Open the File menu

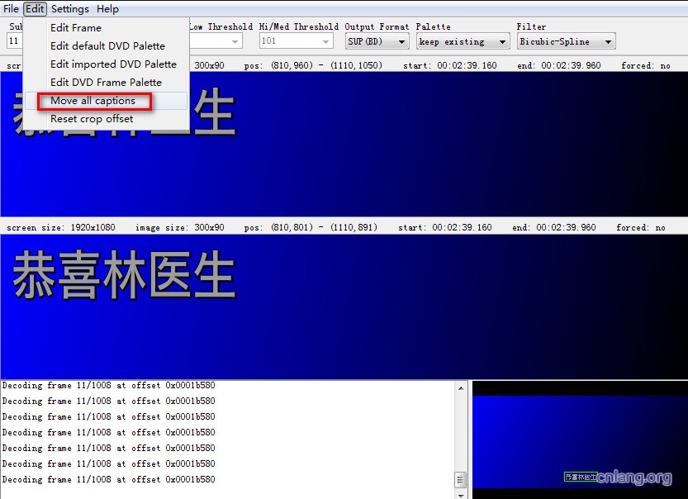pos(11,9)
